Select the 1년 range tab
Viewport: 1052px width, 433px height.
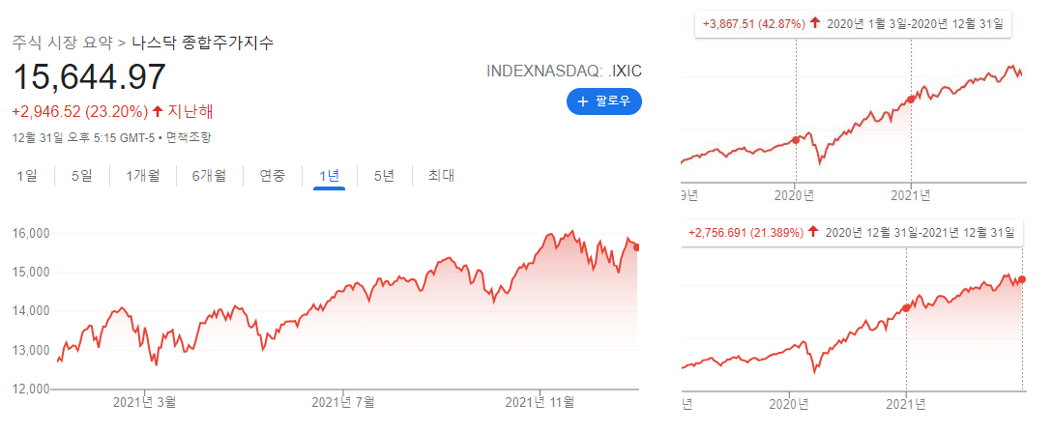330,176
